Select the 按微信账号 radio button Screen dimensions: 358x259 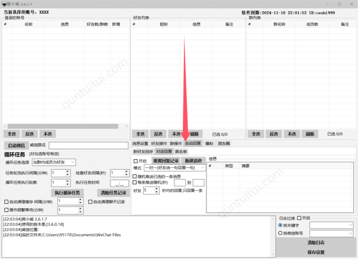tap(280, 233)
